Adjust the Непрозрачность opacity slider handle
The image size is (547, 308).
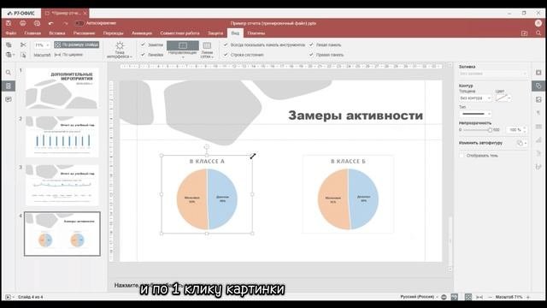pyautogui.click(x=490, y=130)
